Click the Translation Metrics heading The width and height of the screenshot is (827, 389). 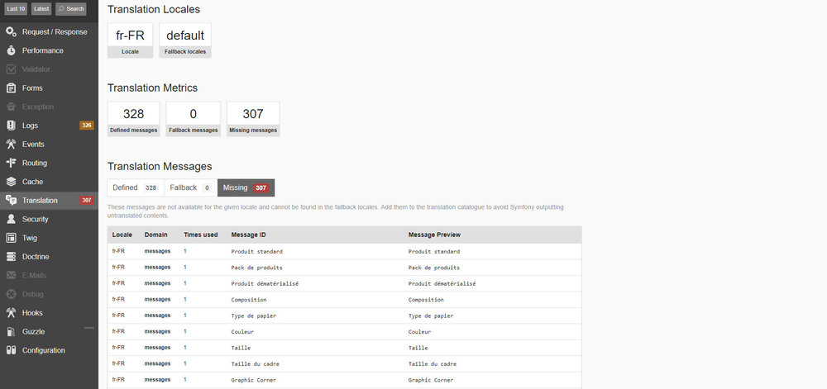coord(152,88)
